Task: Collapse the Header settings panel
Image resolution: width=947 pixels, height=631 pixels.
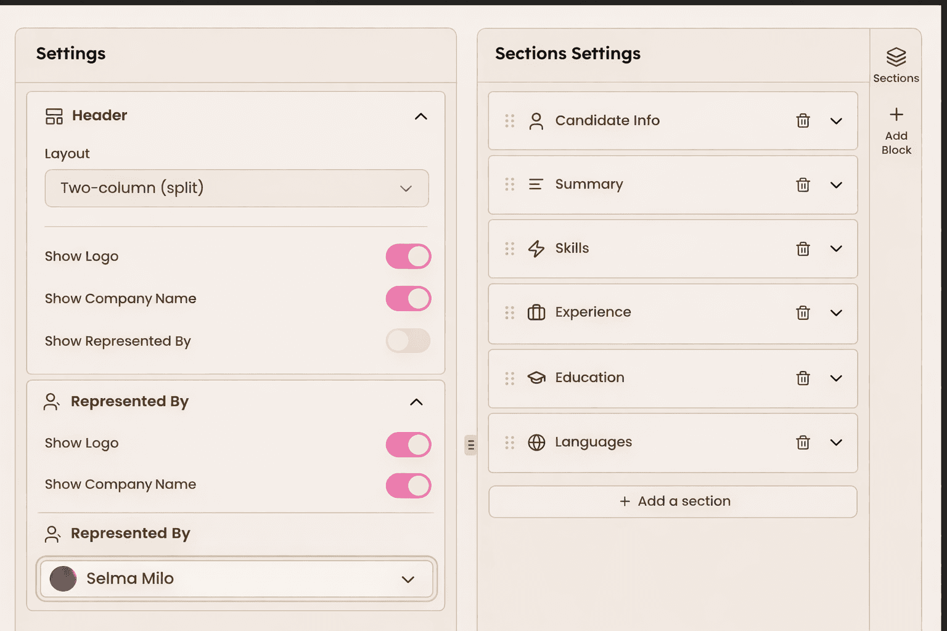Action: pos(421,116)
